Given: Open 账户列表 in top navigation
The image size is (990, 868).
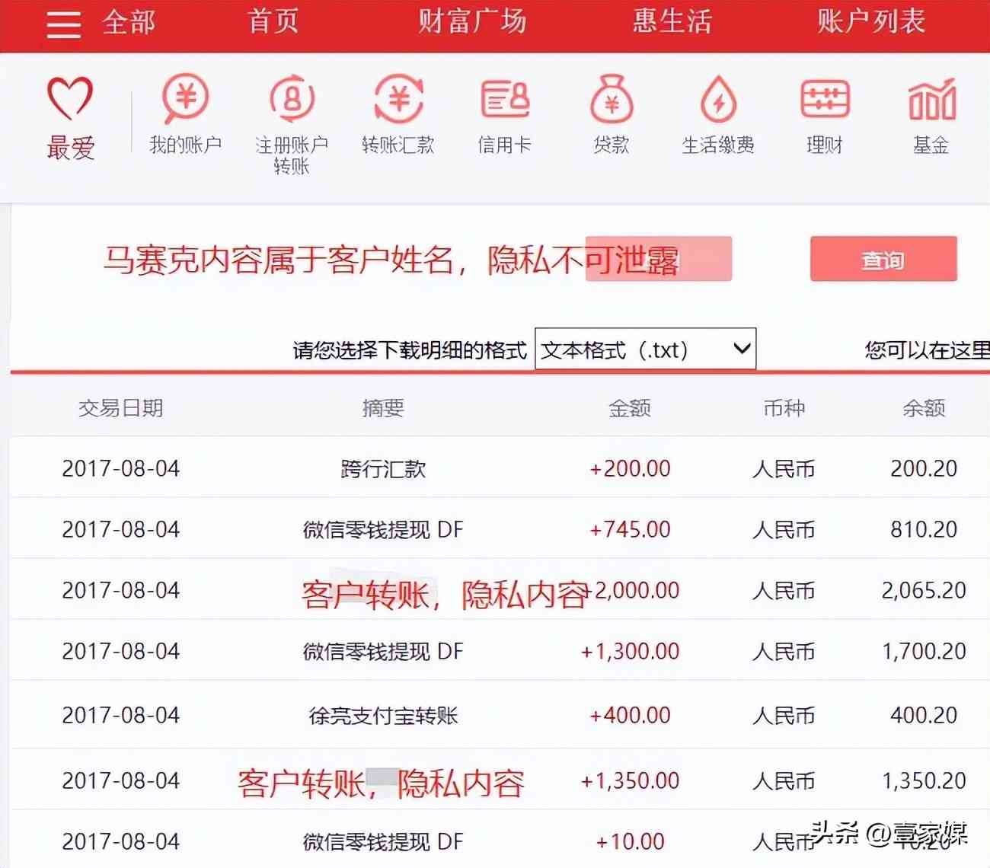Looking at the screenshot, I should tap(871, 21).
